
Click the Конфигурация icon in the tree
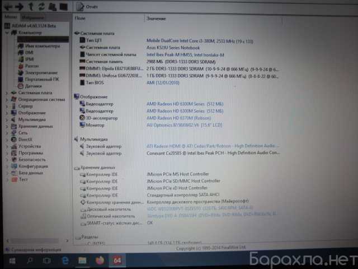(x=14, y=166)
